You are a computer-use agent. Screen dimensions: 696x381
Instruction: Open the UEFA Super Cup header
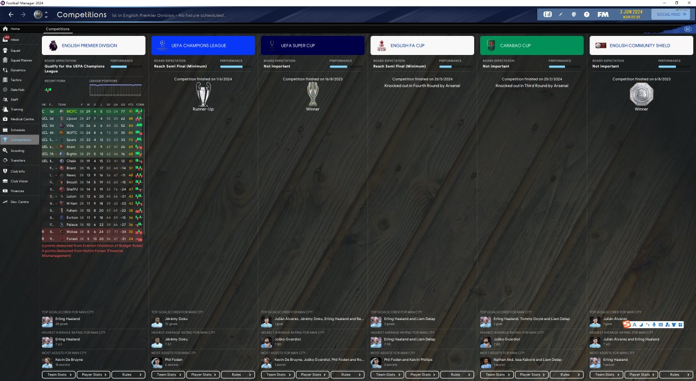click(313, 46)
